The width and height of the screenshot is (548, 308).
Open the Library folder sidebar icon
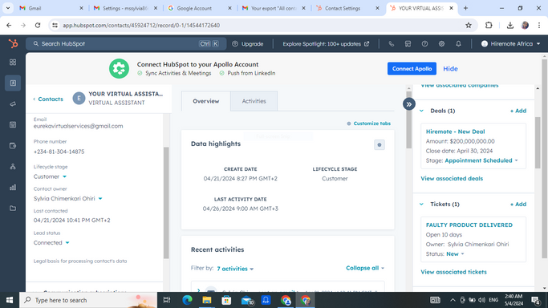click(13, 209)
